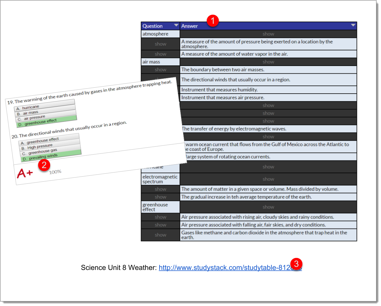381x306 pixels.
Task: Choose answer D greenhouse effect in question 19
Action: point(46,121)
